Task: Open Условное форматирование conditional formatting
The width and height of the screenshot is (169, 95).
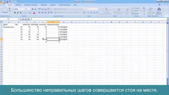Action: pos(106,11)
